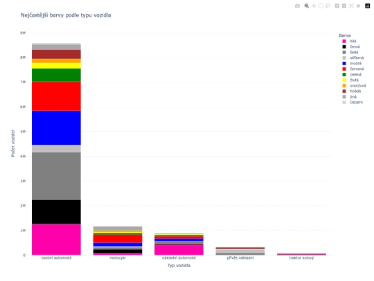Viewport: 374px width, 281px height.
Task: Click the red segment of the motocykl bar
Action: tap(118, 239)
